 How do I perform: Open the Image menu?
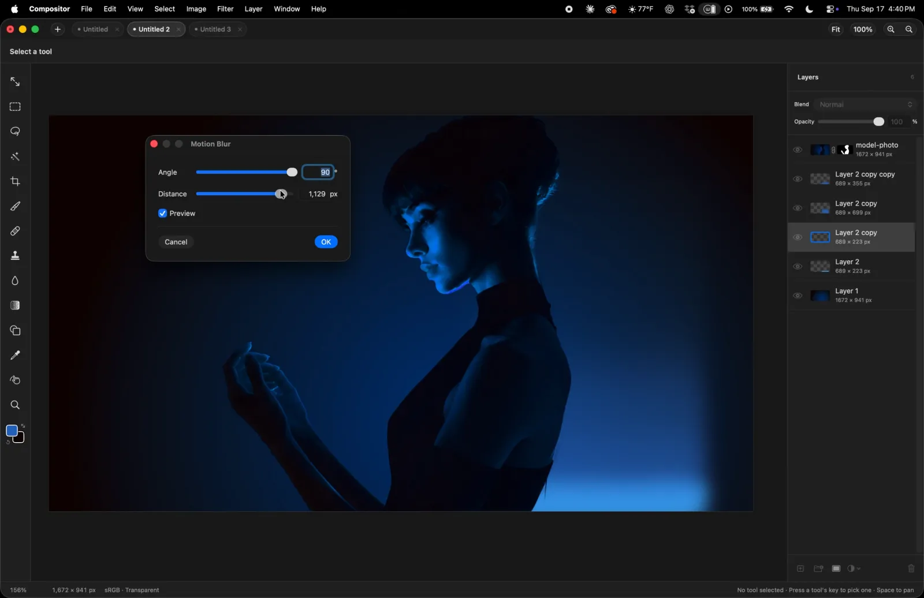196,9
